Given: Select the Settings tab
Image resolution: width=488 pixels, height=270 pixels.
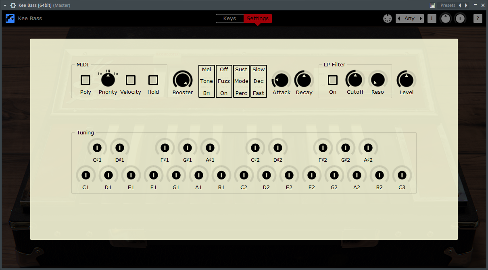Looking at the screenshot, I should tap(258, 19).
